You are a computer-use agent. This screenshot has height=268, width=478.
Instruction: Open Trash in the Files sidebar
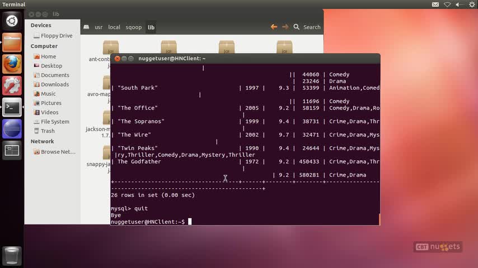44,131
